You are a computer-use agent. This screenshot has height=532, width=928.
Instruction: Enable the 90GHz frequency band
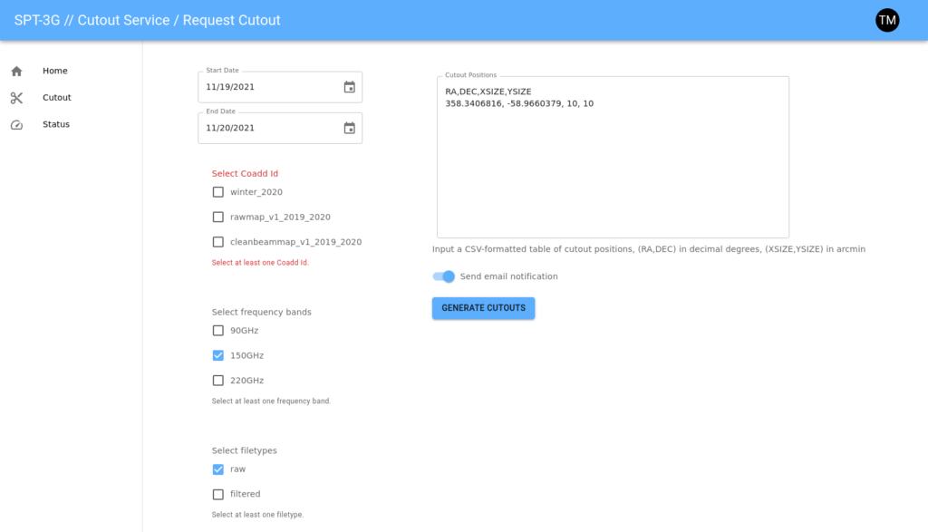click(x=217, y=330)
